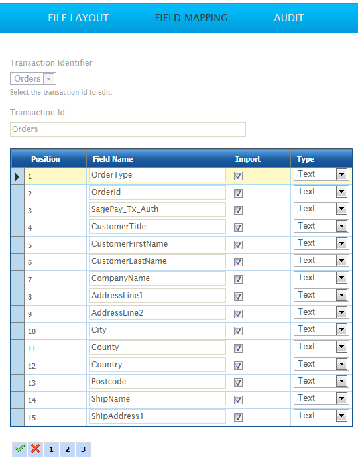Click the green checkmark save icon
Viewport: 358px width, 464px height.
[19, 449]
